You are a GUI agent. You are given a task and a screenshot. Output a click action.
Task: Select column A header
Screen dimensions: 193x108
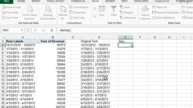coord(23,37)
